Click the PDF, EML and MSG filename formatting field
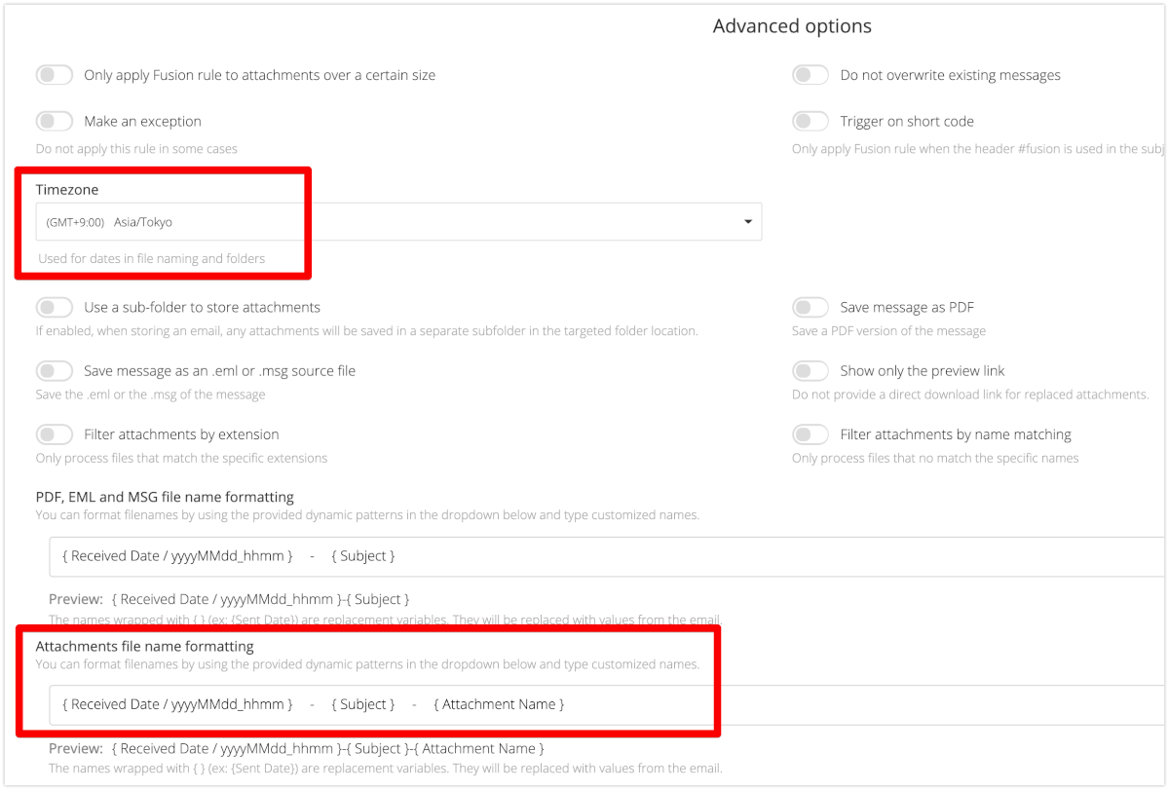Viewport: 1169px width, 790px height. (x=608, y=556)
